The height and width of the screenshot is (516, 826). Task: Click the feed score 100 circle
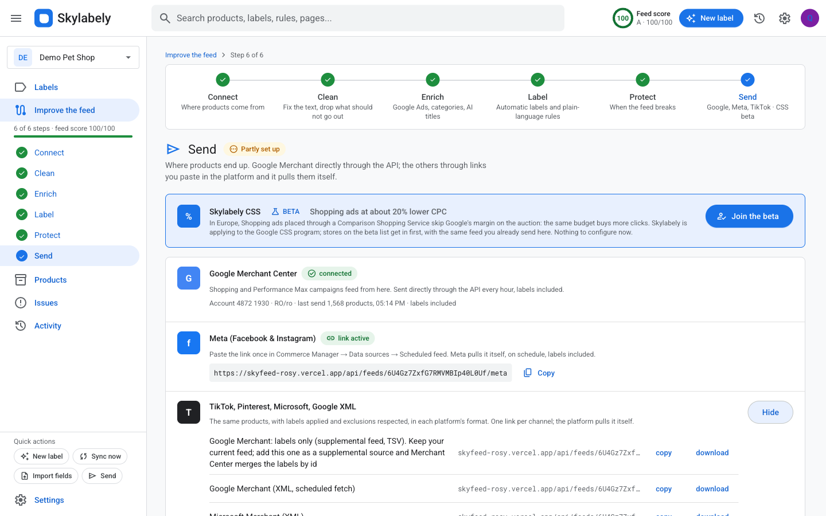[x=623, y=18]
